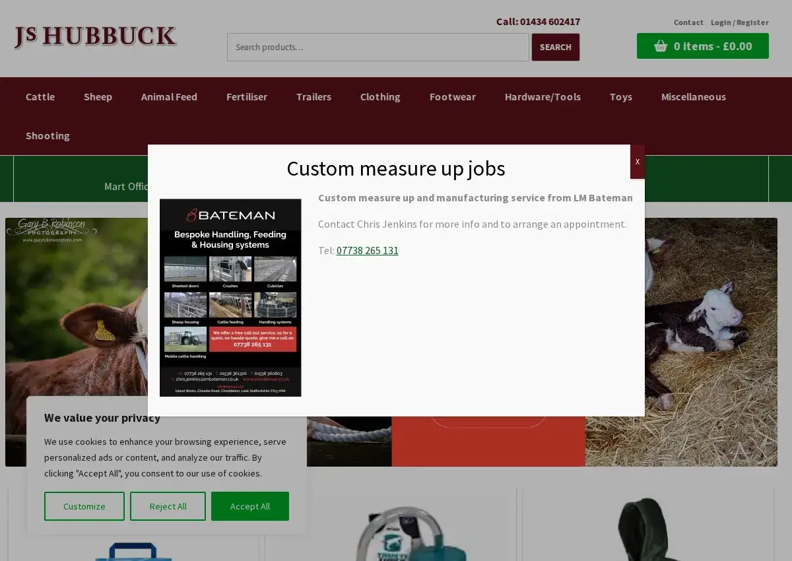The width and height of the screenshot is (792, 561).
Task: Open the Cattle menu
Action: [x=40, y=97]
